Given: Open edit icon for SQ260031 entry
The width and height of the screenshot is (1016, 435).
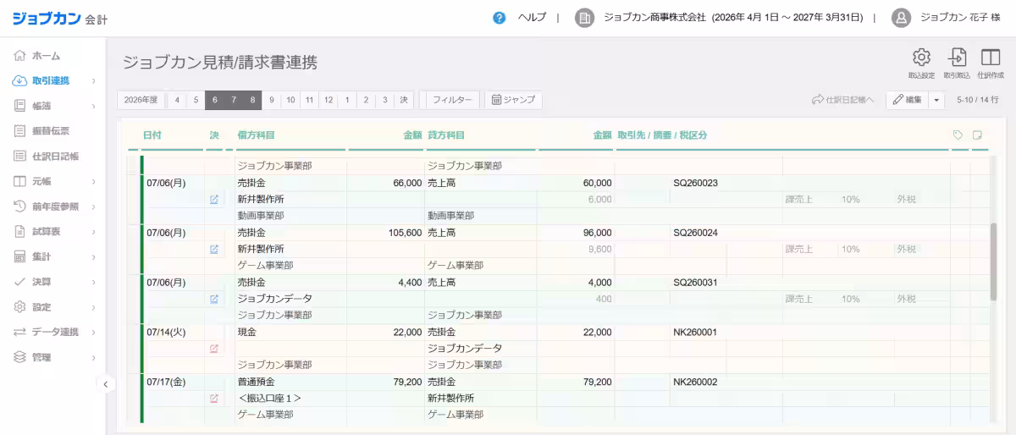Looking at the screenshot, I should coord(214,299).
